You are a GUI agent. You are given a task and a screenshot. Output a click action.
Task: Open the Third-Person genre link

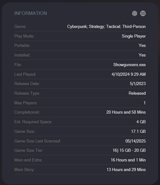pyautogui.click(x=134, y=27)
